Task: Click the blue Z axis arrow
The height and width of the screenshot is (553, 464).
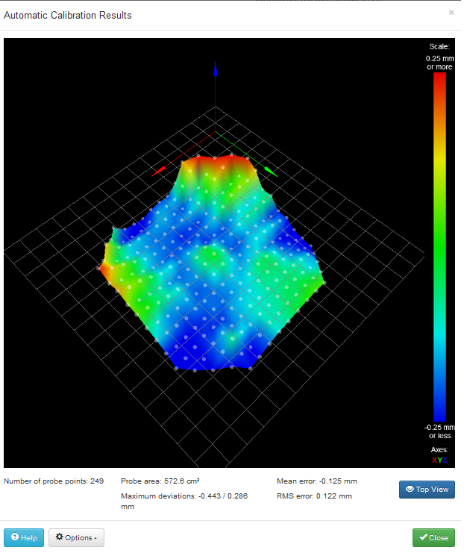Action: [216, 72]
